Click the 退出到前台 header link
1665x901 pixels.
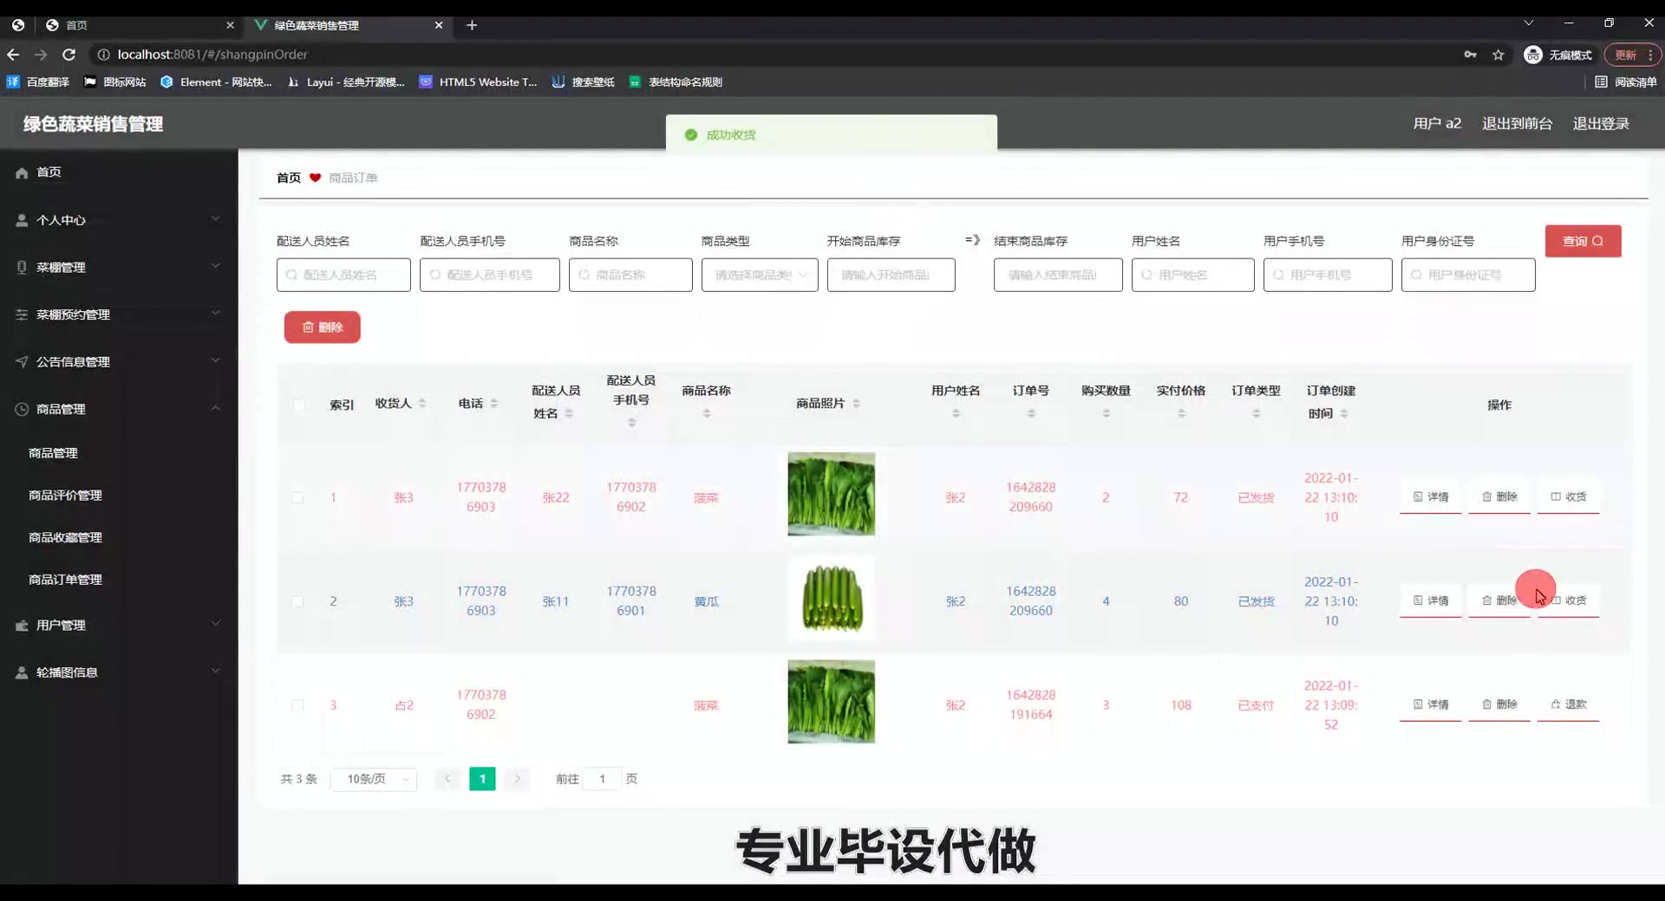pos(1517,123)
